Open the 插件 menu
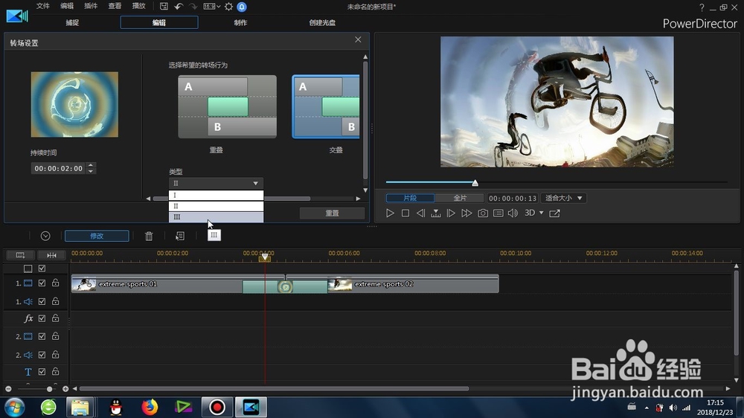744x418 pixels. click(91, 6)
